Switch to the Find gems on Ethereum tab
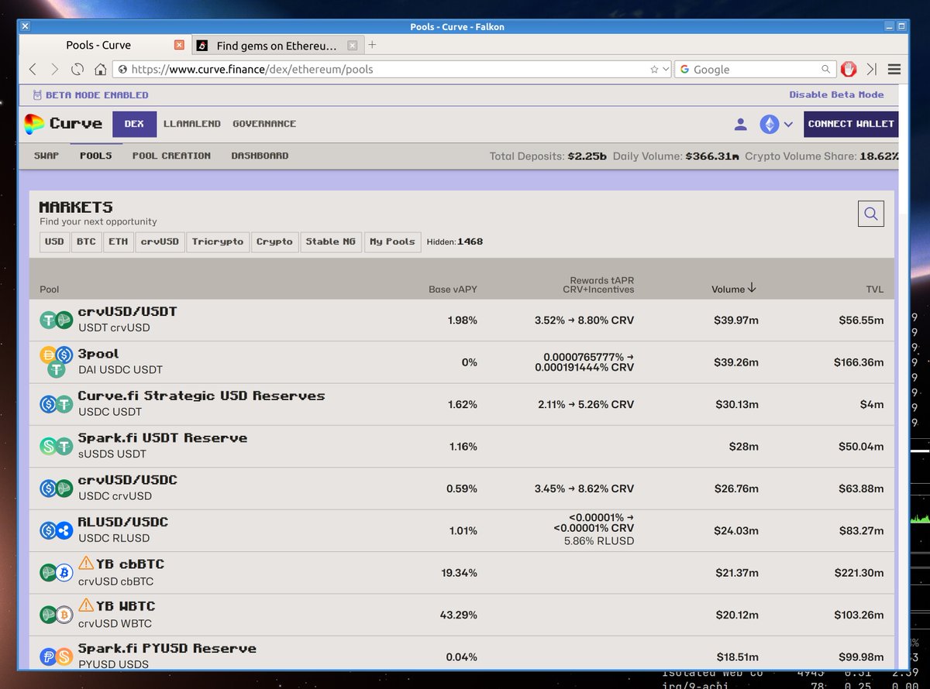The width and height of the screenshot is (930, 689). click(x=277, y=46)
